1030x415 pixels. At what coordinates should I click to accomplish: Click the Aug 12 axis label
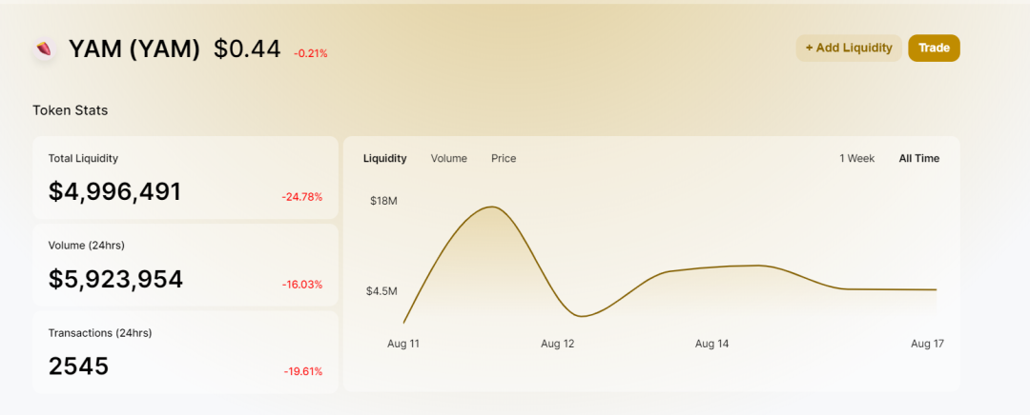tap(557, 344)
